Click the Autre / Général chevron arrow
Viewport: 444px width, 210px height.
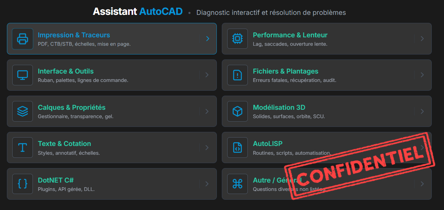coord(422,184)
